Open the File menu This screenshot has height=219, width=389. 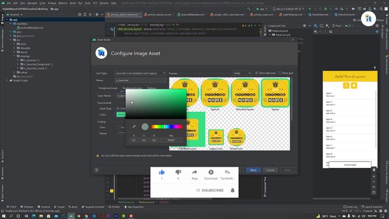[9, 3]
